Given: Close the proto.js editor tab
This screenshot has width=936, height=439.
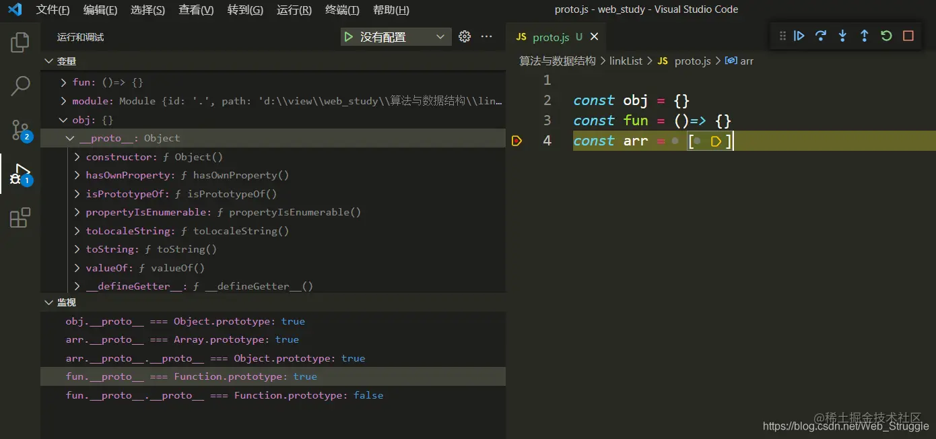Looking at the screenshot, I should [x=594, y=37].
